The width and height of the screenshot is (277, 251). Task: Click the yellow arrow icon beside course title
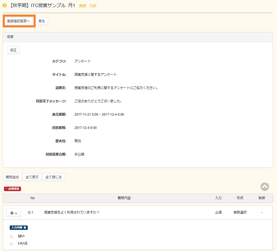pyautogui.click(x=5, y=6)
